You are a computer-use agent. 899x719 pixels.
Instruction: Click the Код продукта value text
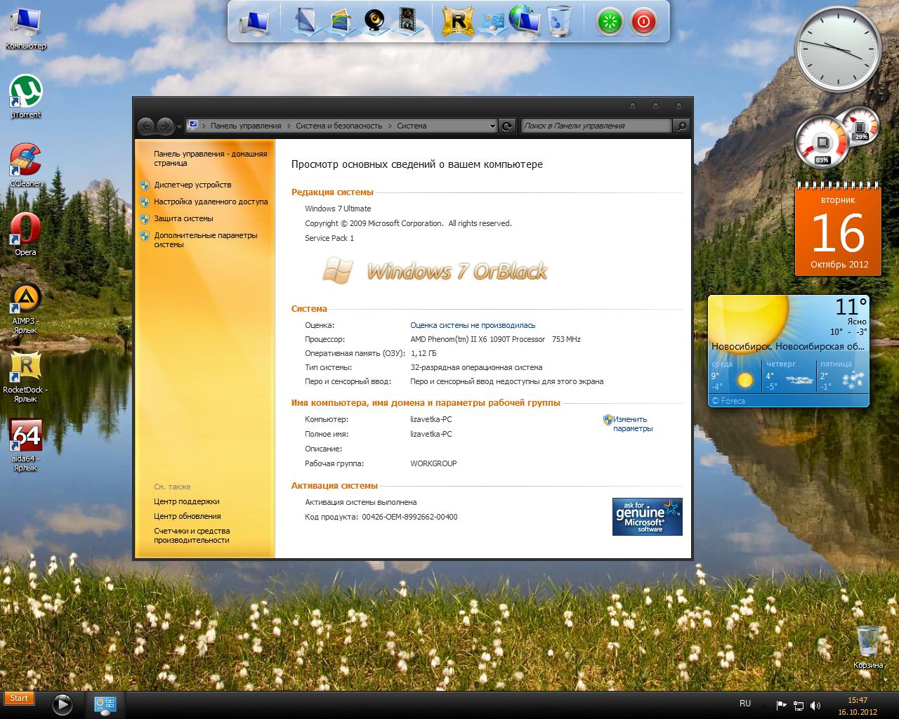[409, 517]
